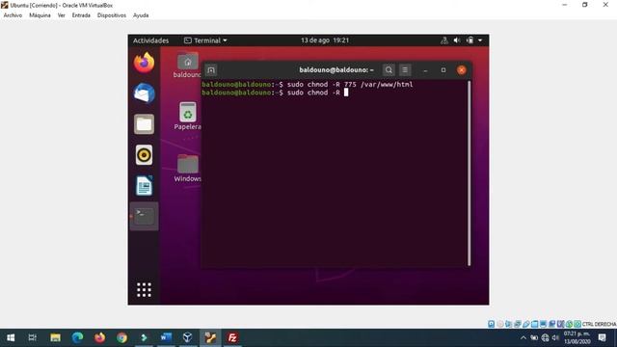
Task: Click Actividades in the Ubuntu top bar
Action: pyautogui.click(x=150, y=40)
